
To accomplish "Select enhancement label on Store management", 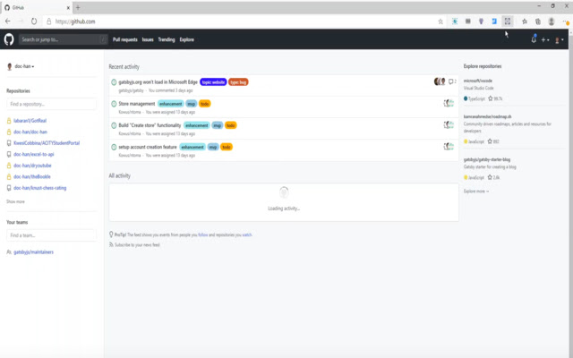I will click(171, 104).
